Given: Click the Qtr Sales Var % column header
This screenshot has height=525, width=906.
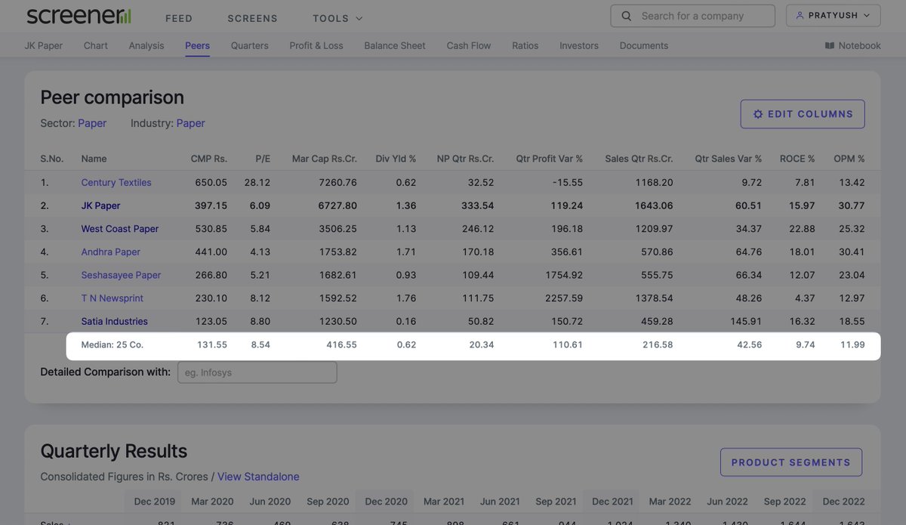Looking at the screenshot, I should 729,159.
